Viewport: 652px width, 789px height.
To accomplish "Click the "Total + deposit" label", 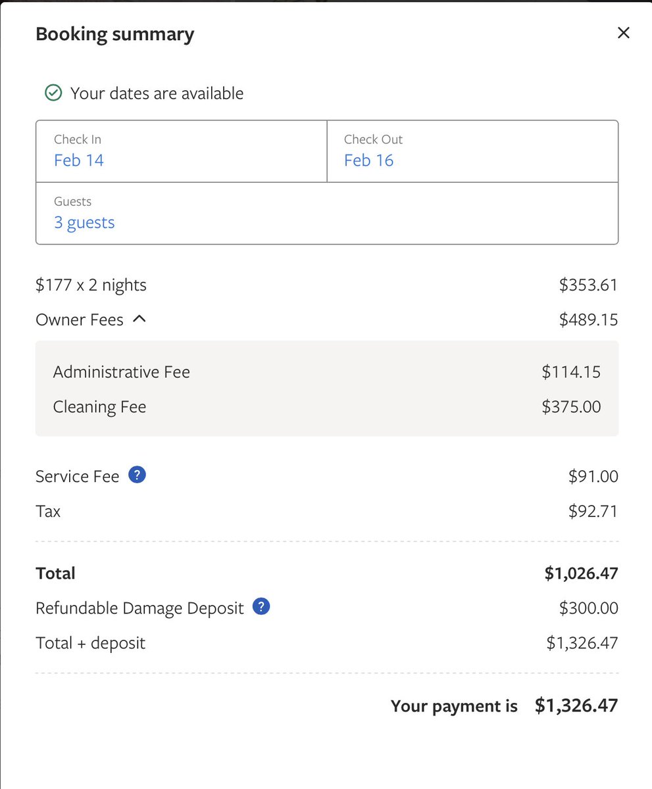I will coord(90,643).
